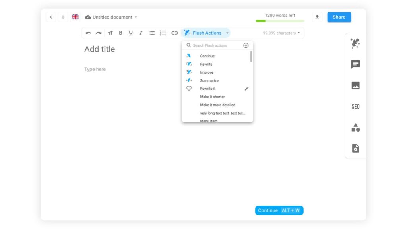Click the words left progress bar
This screenshot has width=407, height=229.
(x=280, y=21)
